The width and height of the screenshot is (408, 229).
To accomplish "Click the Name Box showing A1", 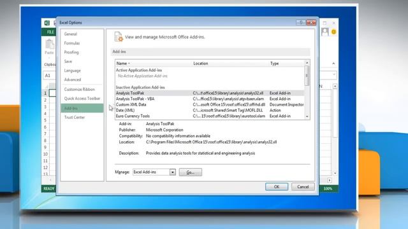I will pyautogui.click(x=49, y=76).
